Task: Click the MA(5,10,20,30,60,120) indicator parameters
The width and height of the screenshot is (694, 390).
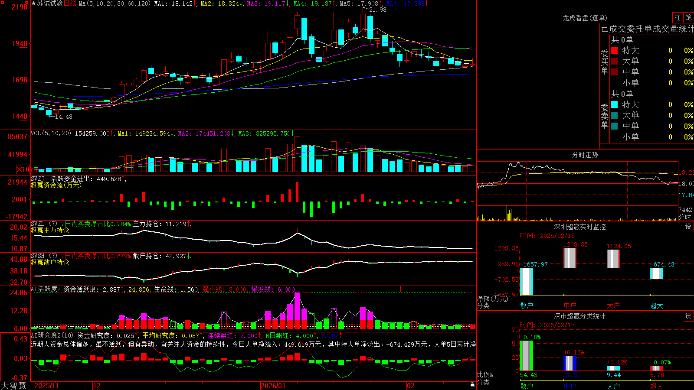Action: click(x=115, y=3)
